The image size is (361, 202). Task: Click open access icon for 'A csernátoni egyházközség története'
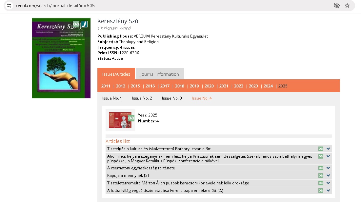click(320, 168)
